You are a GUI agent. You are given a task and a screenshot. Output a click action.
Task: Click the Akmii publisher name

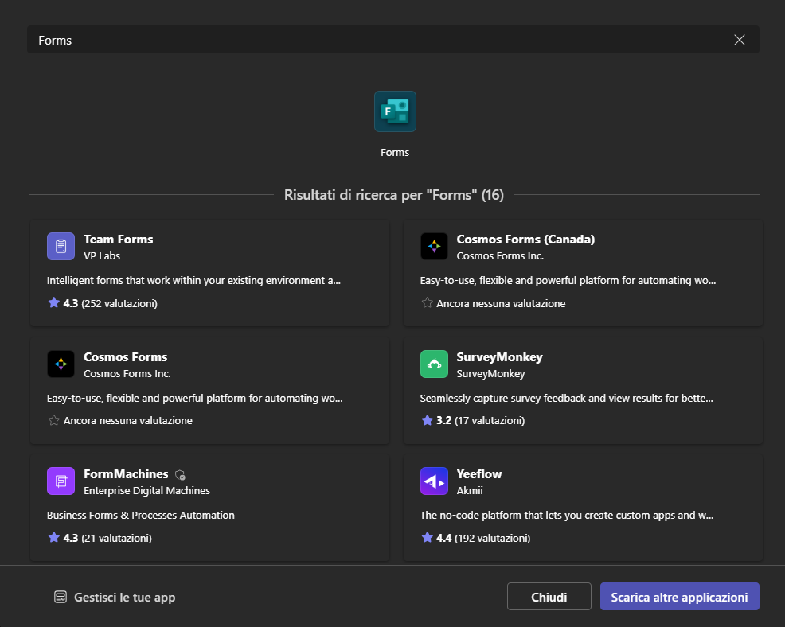tap(470, 490)
